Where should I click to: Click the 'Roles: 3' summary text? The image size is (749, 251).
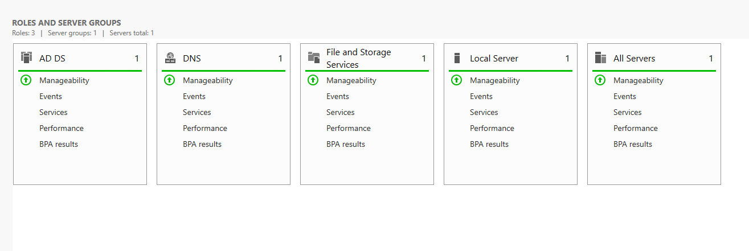tap(23, 33)
